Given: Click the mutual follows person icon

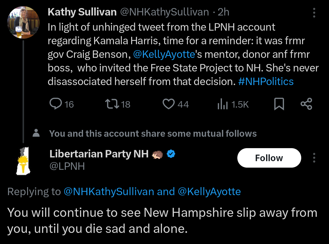Looking at the screenshot, I should coord(36,133).
